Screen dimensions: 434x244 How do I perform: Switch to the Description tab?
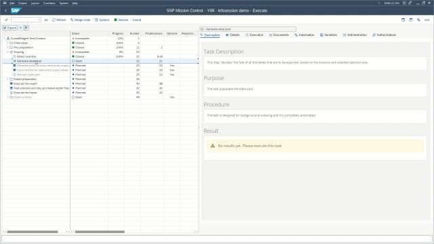point(210,35)
